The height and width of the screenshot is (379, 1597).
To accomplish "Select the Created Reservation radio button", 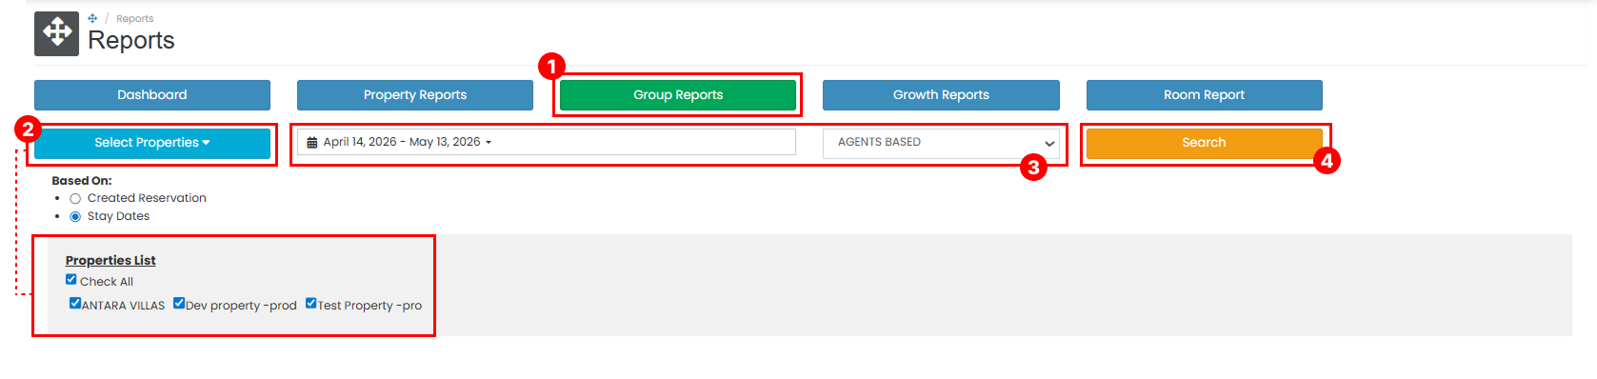I will 75,199.
